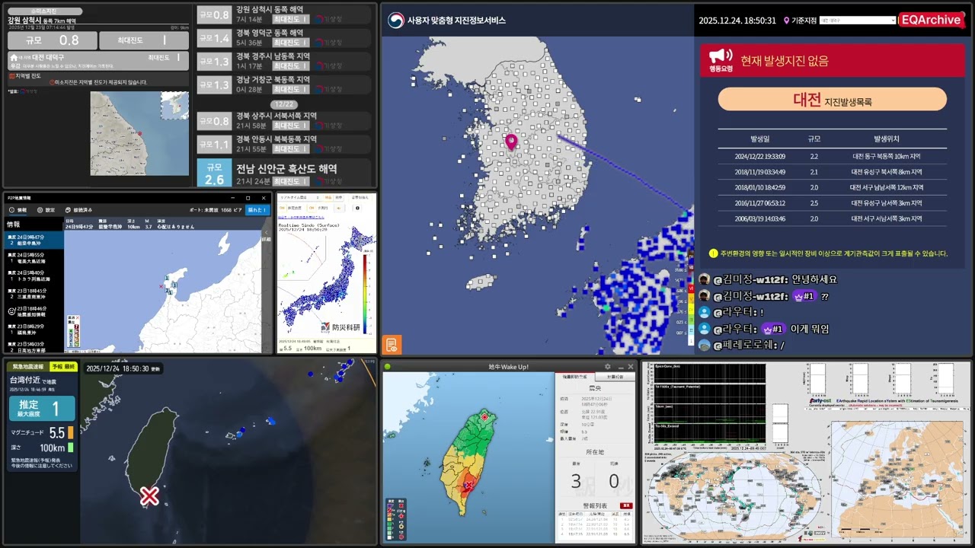
Task: Click the red button beside 警報列表
Action: 626,505
